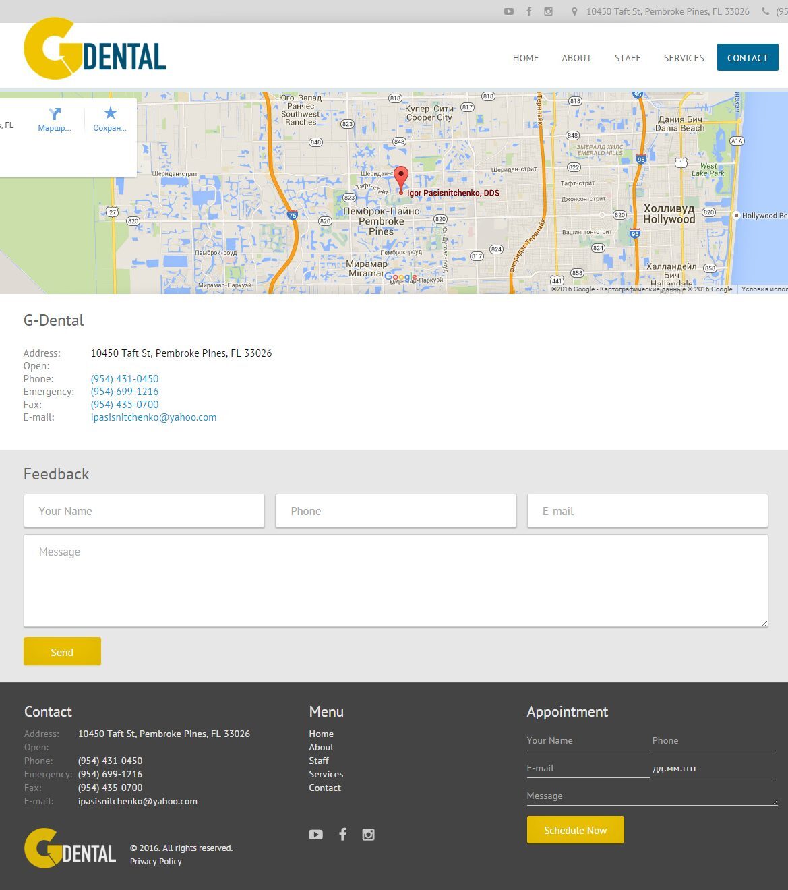Screen dimensions: 788x890
Task: Go to the Staff navigation page
Action: [x=627, y=58]
